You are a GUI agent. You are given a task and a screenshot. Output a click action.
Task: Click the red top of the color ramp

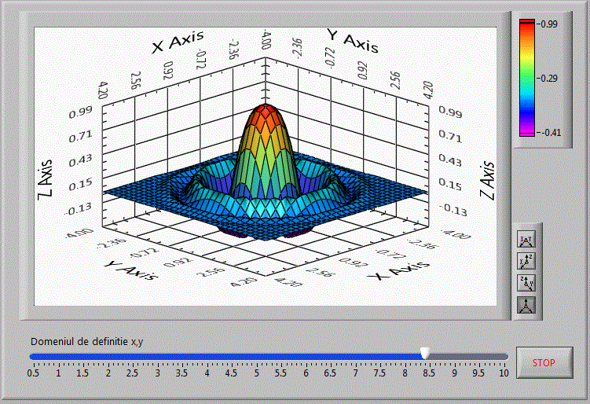(x=527, y=24)
